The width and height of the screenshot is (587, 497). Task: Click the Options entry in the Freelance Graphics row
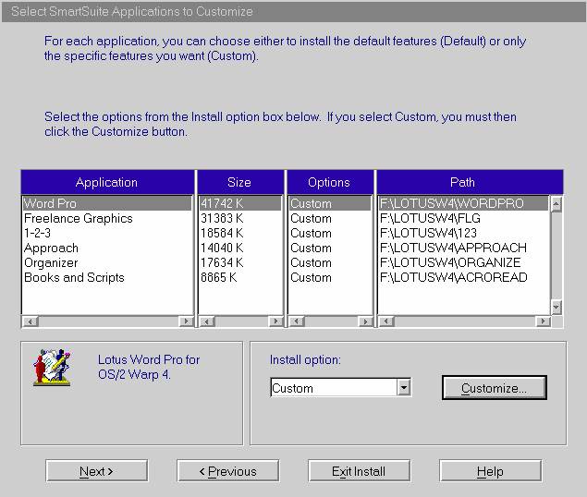pos(330,218)
